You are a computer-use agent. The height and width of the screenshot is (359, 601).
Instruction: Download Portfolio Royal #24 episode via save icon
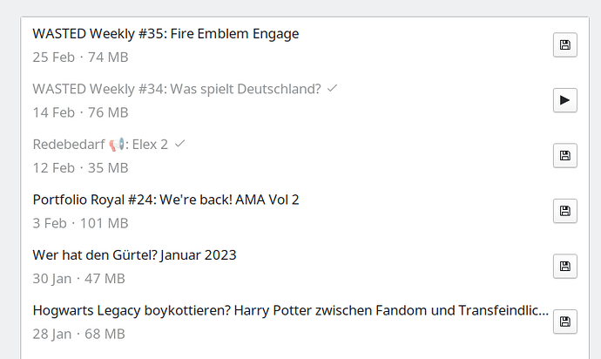[x=565, y=211]
